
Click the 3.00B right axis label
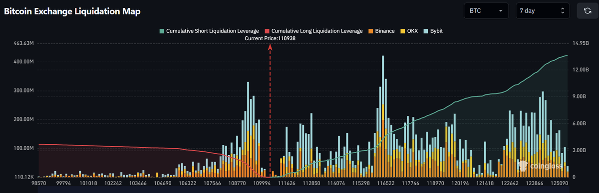(x=580, y=150)
